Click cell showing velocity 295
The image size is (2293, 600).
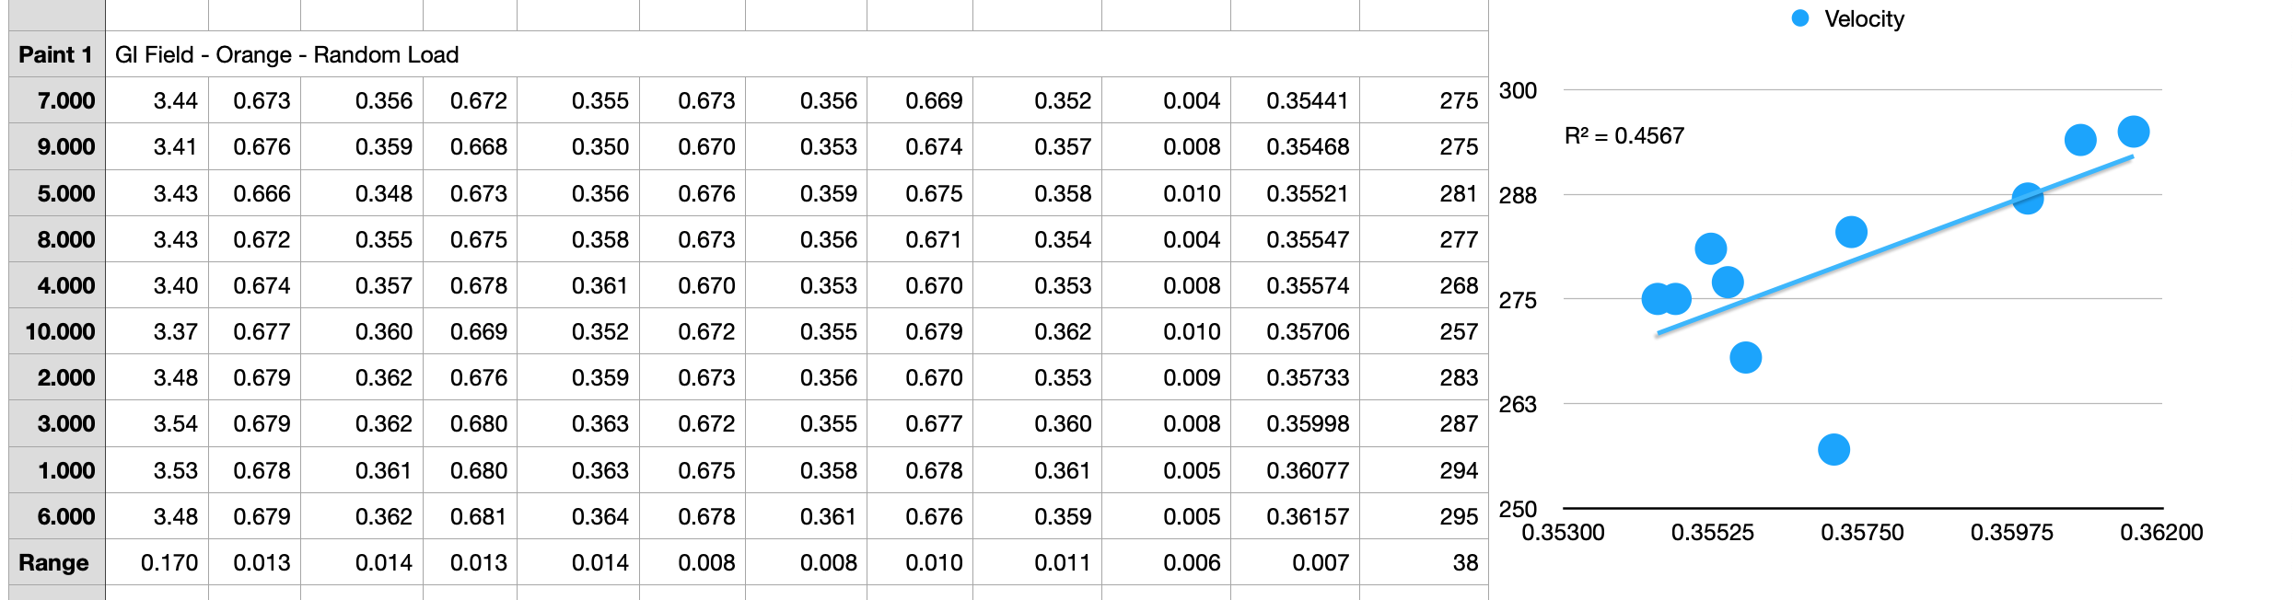coord(1424,516)
